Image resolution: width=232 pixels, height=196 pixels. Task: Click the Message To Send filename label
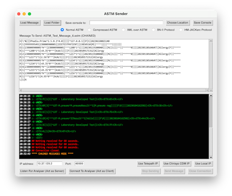tap(58, 36)
